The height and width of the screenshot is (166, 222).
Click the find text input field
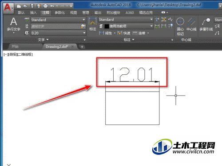(x=56, y=27)
